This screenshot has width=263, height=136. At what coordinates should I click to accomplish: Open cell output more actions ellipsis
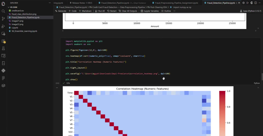coord(57,88)
